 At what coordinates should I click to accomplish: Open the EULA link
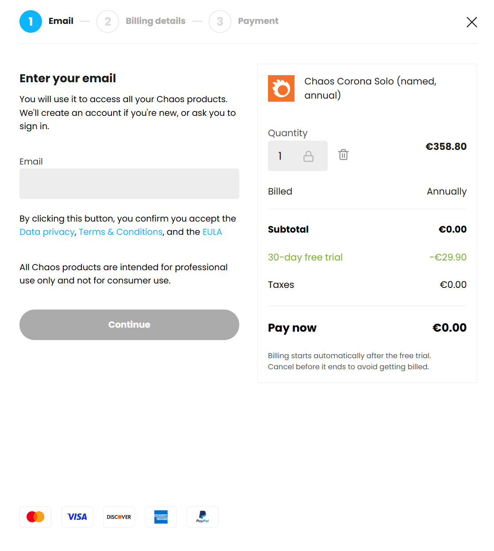pyautogui.click(x=212, y=232)
